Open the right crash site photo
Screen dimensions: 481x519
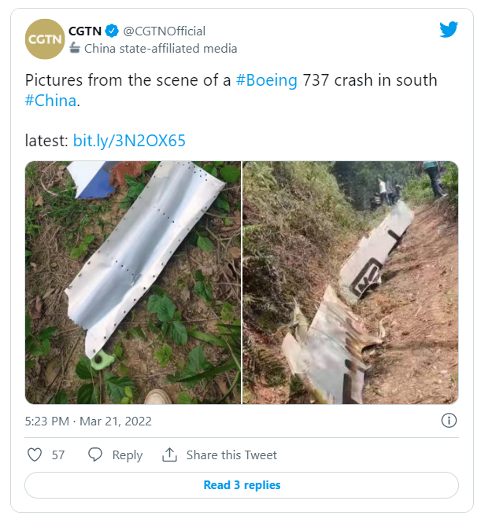(350, 282)
